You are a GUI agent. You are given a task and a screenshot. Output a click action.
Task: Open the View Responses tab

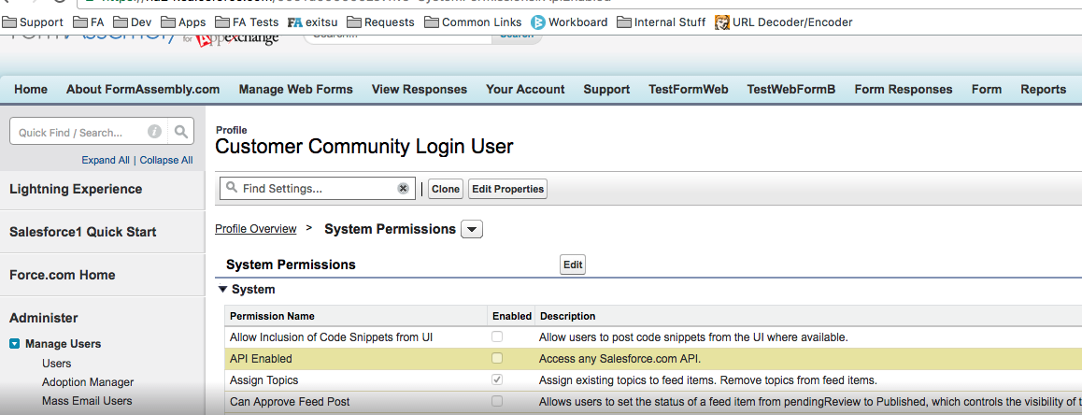point(419,89)
